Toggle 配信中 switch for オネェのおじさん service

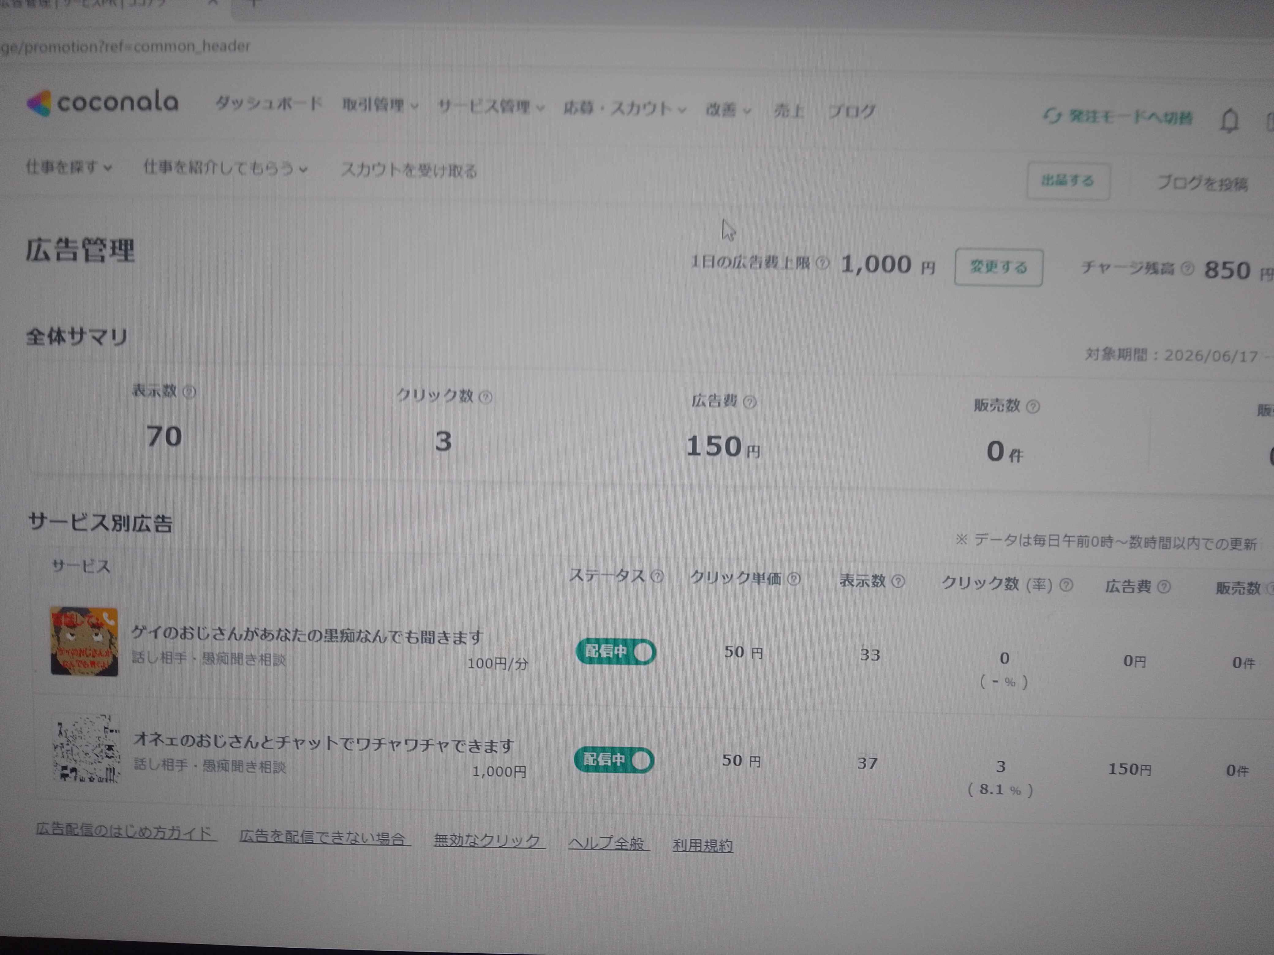pyautogui.click(x=614, y=760)
